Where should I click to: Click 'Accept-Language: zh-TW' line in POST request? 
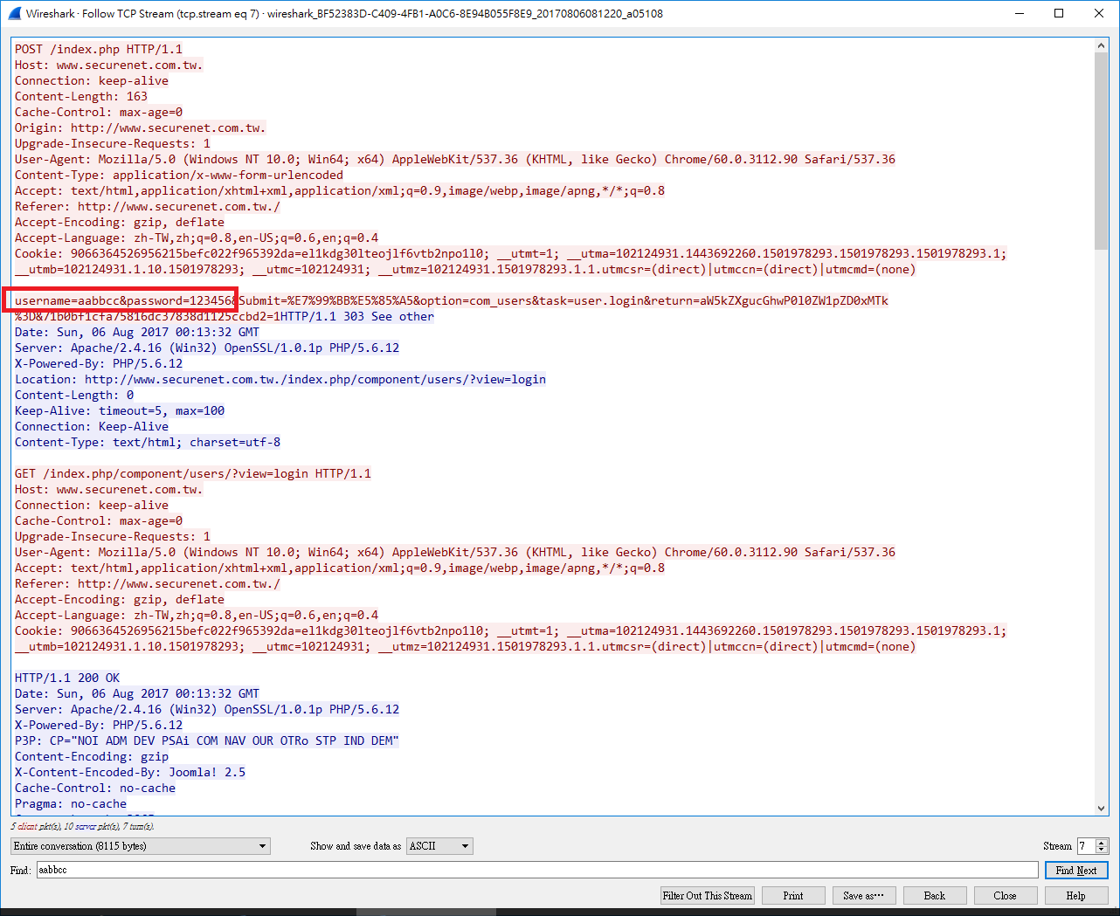[x=197, y=238]
